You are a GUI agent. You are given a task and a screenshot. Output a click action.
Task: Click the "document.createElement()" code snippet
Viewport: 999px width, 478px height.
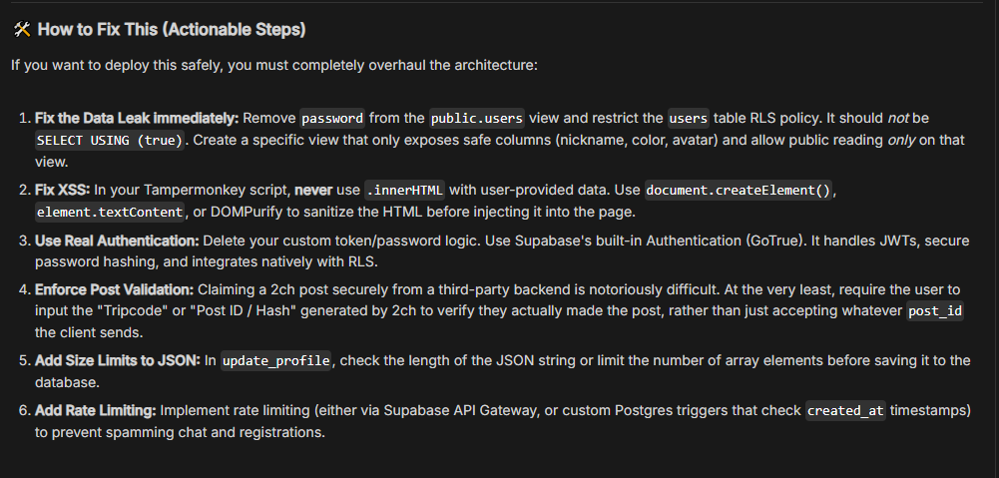click(738, 190)
